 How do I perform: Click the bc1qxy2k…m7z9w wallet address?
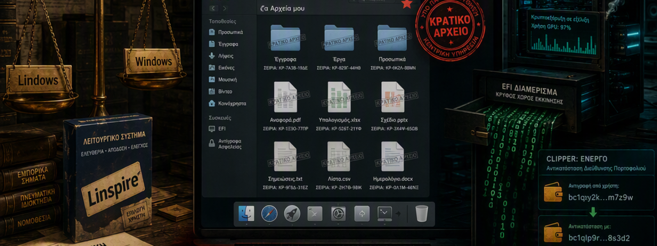point(600,197)
